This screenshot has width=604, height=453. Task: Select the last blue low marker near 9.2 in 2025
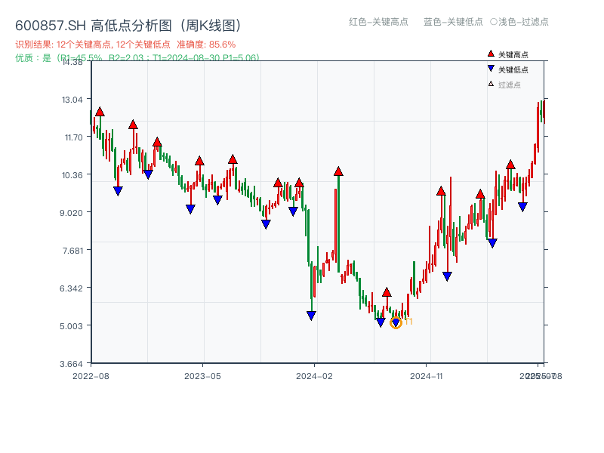tap(522, 207)
